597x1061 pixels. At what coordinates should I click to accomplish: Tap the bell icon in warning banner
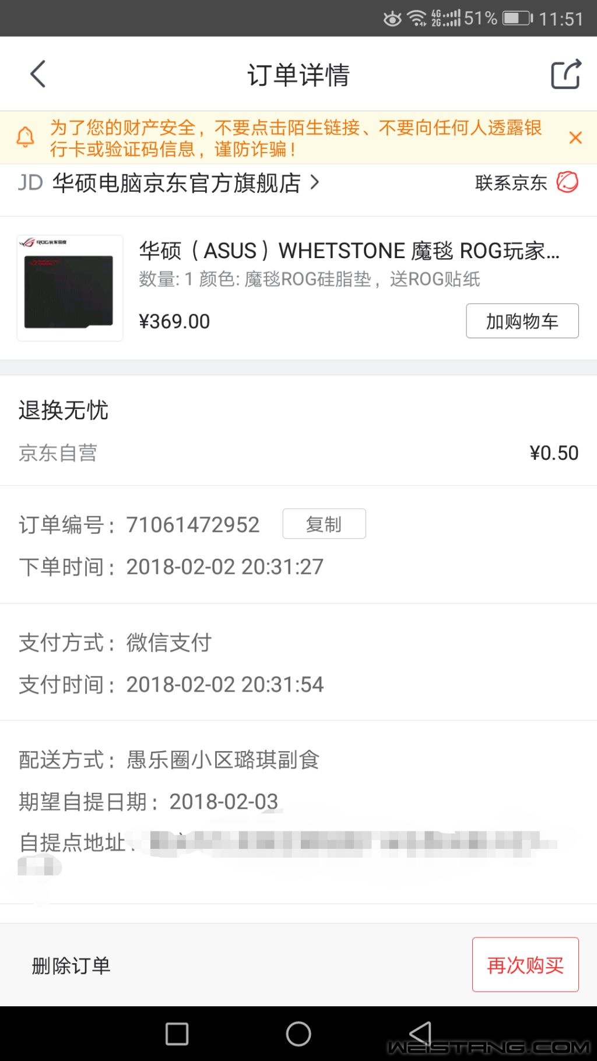25,138
